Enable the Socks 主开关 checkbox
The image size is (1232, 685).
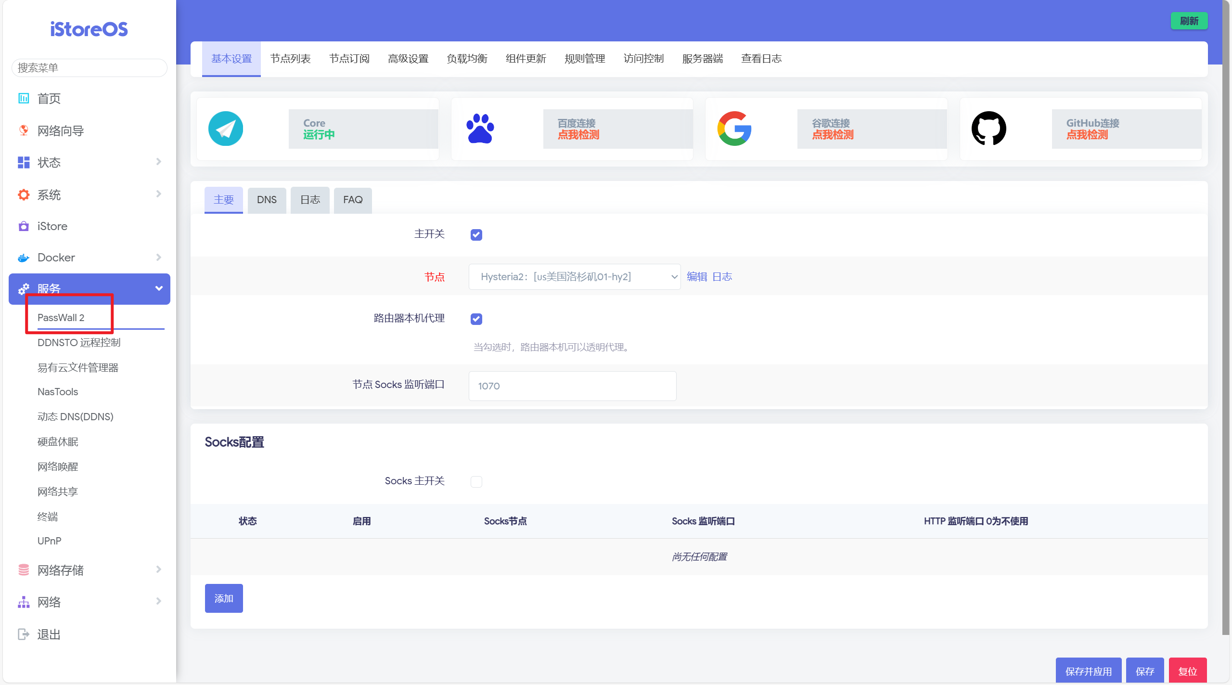pyautogui.click(x=476, y=481)
